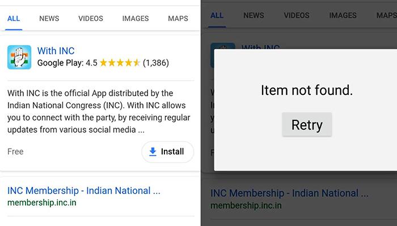
Task: Click the blue download arrow icon in Install
Action: pos(153,151)
